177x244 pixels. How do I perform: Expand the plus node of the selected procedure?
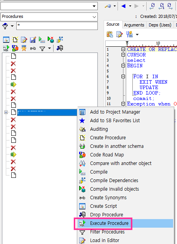[x=6, y=112]
